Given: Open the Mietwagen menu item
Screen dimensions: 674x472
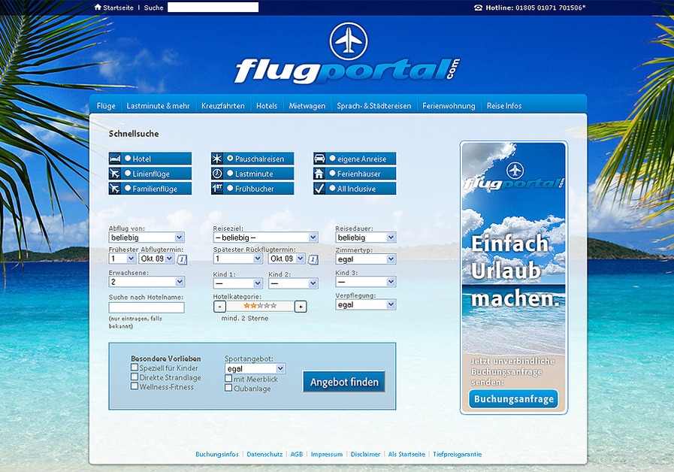Looking at the screenshot, I should [307, 106].
